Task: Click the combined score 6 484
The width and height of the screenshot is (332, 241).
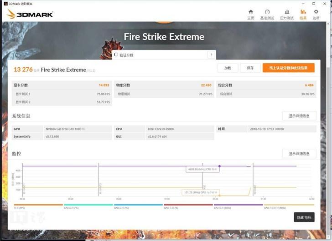Action: (309, 85)
